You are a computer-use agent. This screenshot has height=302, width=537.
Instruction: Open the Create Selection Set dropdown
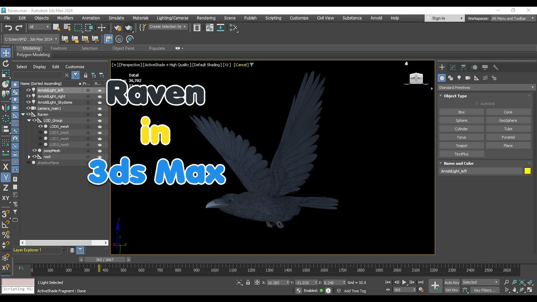click(167, 27)
